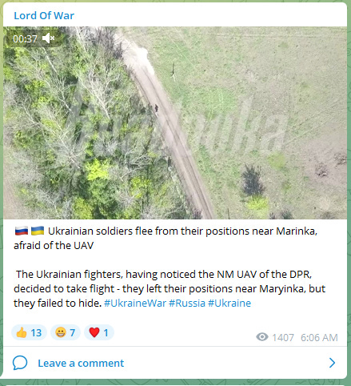Open comments with the right chevron arrow
351x386 pixels.
[x=332, y=363]
